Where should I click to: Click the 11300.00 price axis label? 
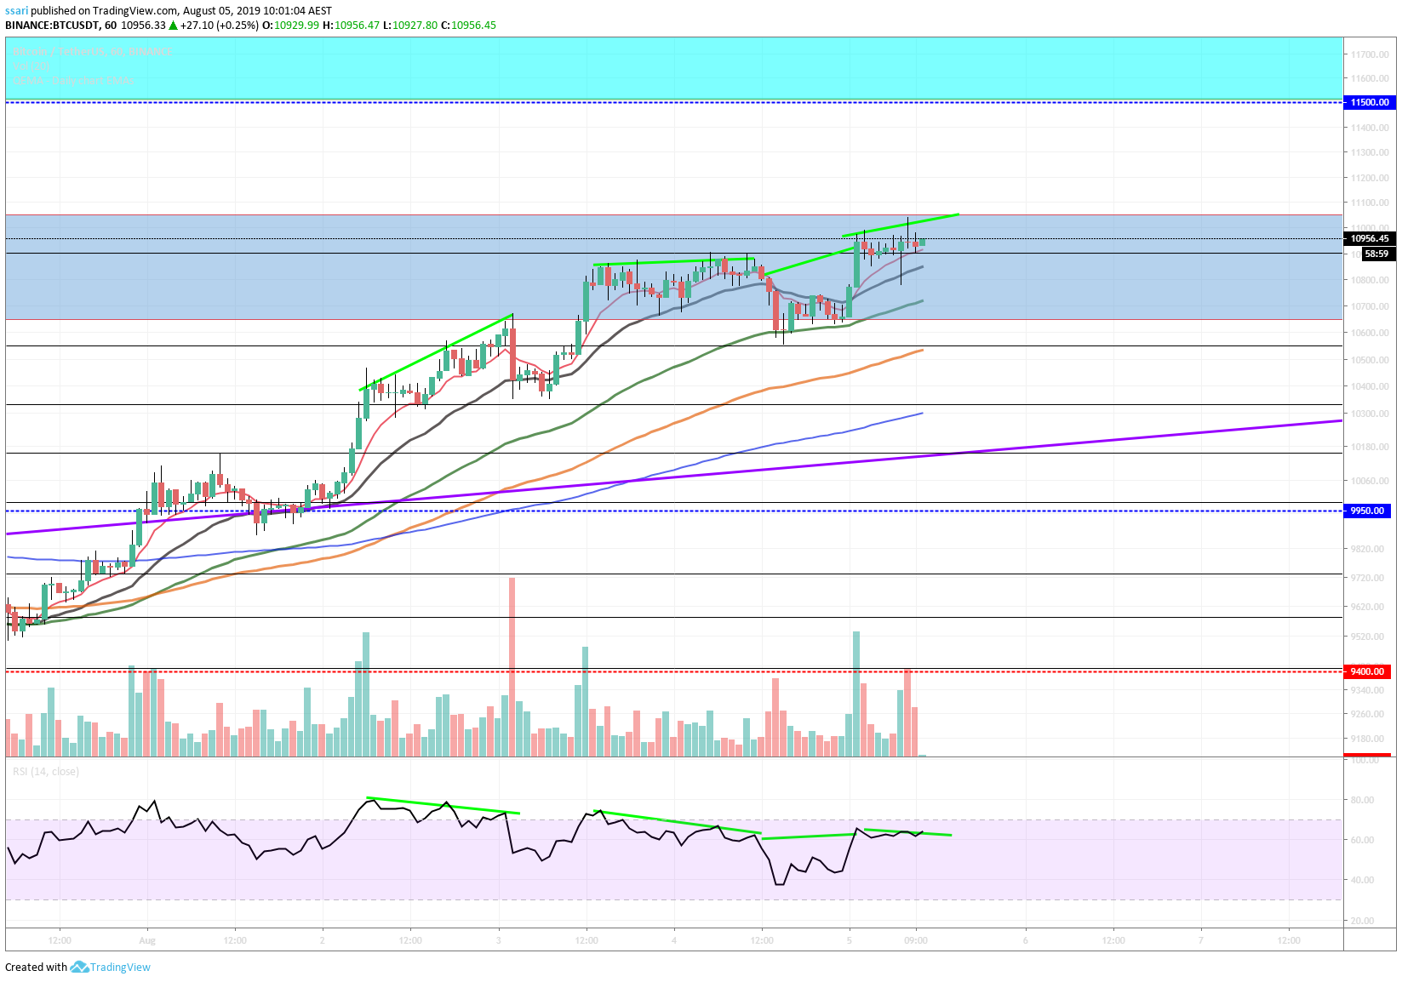point(1370,153)
